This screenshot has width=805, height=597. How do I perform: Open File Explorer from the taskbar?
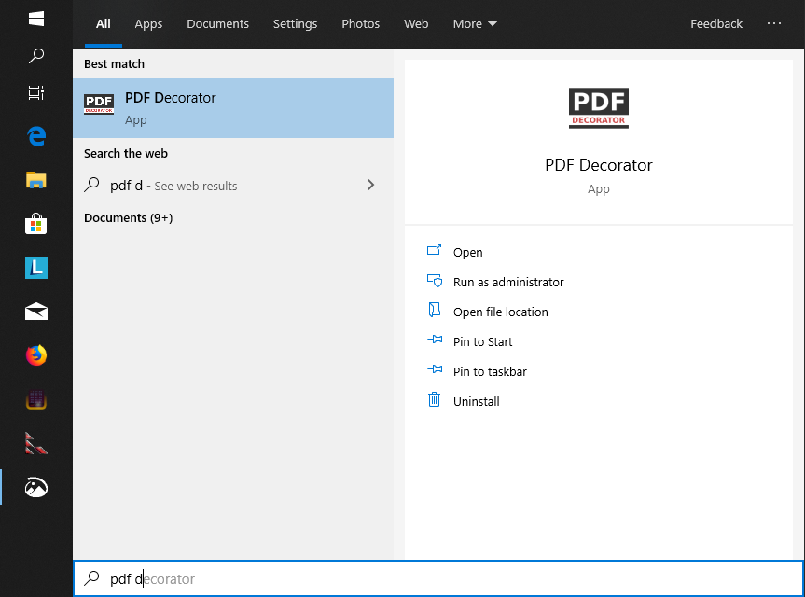[35, 179]
